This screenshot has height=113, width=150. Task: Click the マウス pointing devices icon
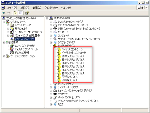click(x=55, y=101)
